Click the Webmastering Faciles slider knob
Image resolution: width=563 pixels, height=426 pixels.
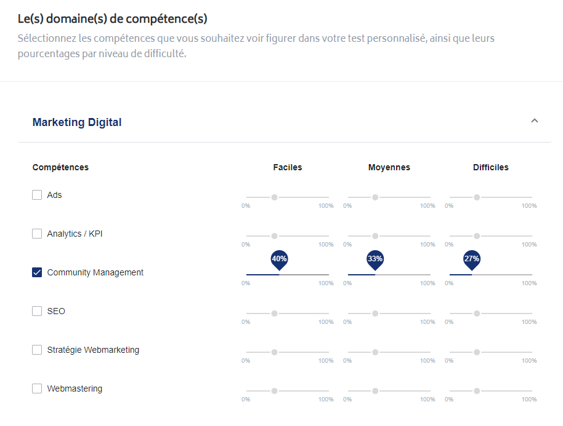click(274, 391)
